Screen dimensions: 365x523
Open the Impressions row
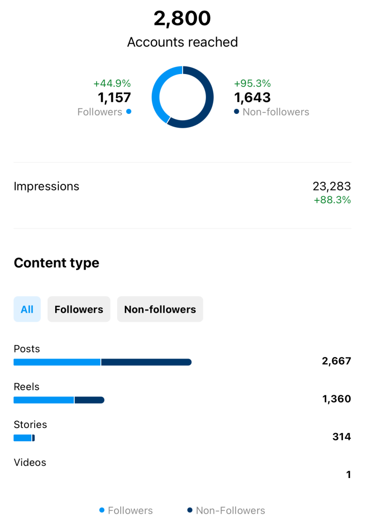click(47, 186)
